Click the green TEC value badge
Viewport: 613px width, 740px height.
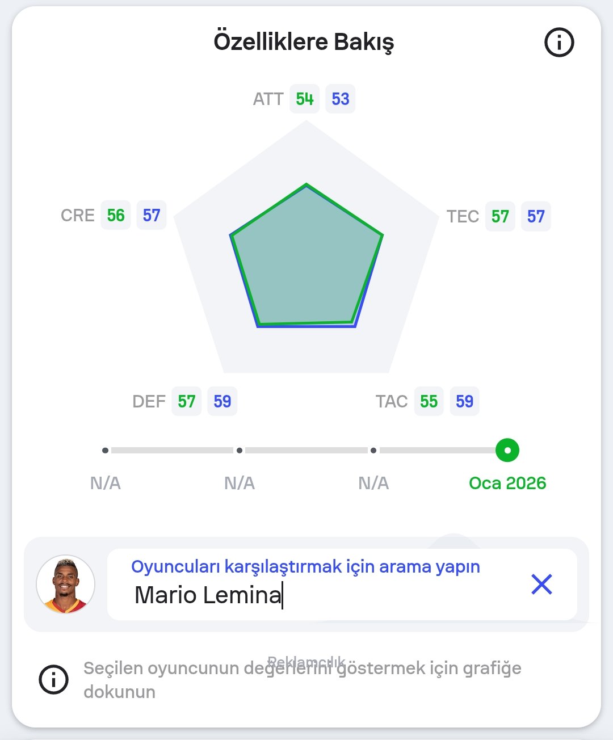(500, 217)
